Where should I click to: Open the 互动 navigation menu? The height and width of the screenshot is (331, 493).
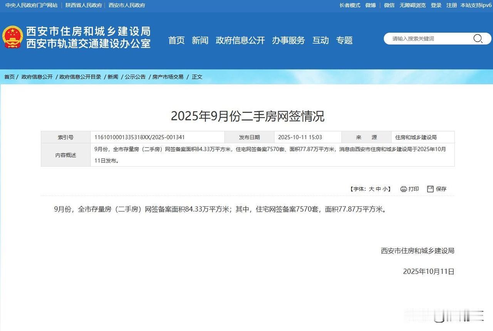click(x=320, y=40)
